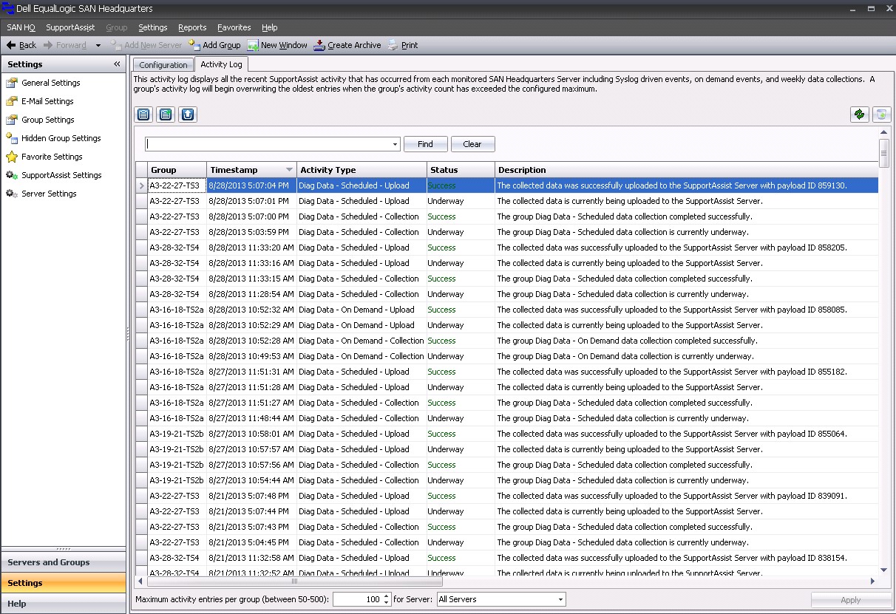The image size is (896, 614).
Task: Click the Create Archive icon
Action: point(319,45)
